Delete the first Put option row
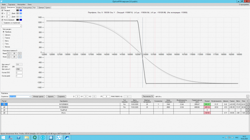Screen dimensions: 250x140 click(247, 104)
